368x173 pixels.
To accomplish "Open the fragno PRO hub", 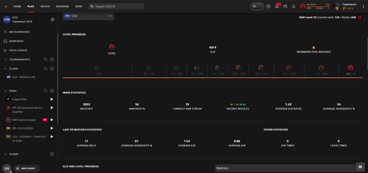I will pyautogui.click(x=20, y=99).
